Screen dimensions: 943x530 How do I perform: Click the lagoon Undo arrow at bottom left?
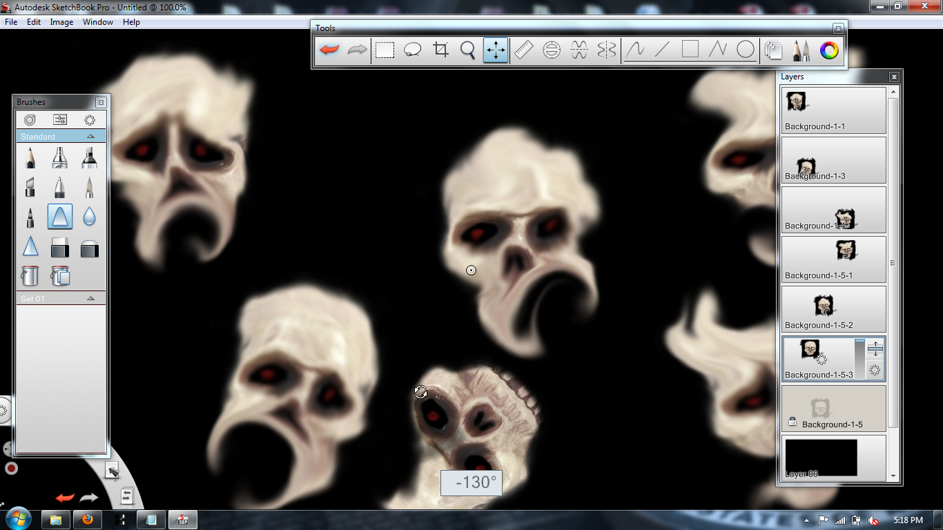pos(64,498)
